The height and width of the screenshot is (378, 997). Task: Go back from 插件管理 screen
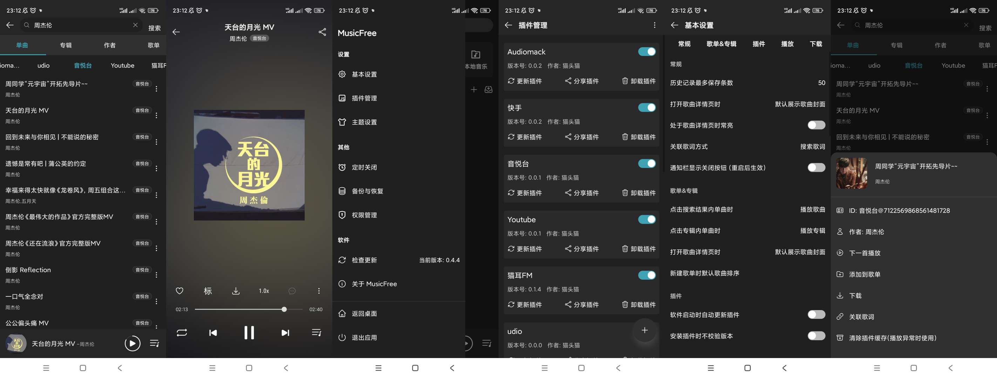508,25
